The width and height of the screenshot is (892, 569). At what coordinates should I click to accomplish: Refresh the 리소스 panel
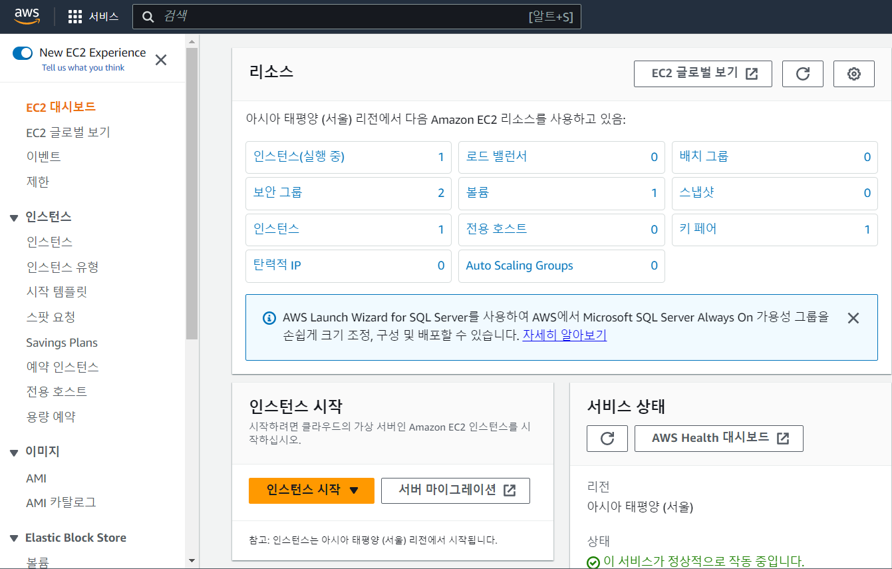[803, 74]
